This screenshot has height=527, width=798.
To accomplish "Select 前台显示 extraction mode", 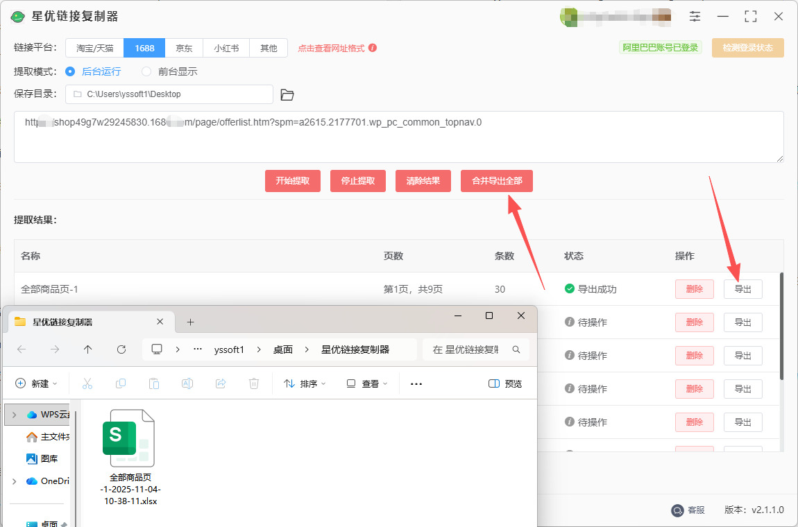I will tap(169, 71).
